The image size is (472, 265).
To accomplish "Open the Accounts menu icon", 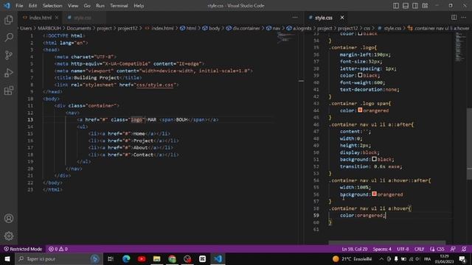I will pyautogui.click(x=9, y=219).
